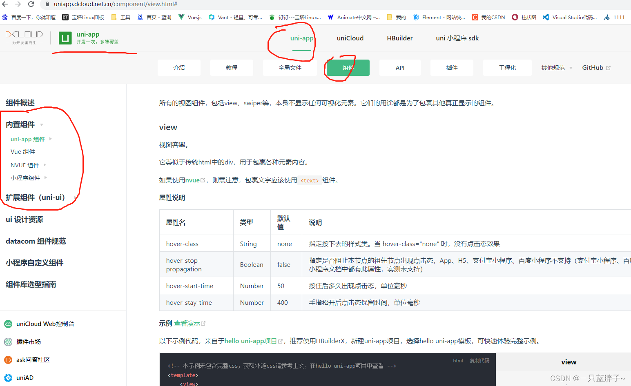
Task: Open the 百度一下 bookmark
Action: (x=31, y=17)
